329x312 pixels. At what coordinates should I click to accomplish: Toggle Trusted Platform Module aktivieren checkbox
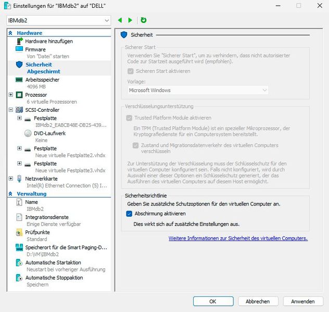129,118
